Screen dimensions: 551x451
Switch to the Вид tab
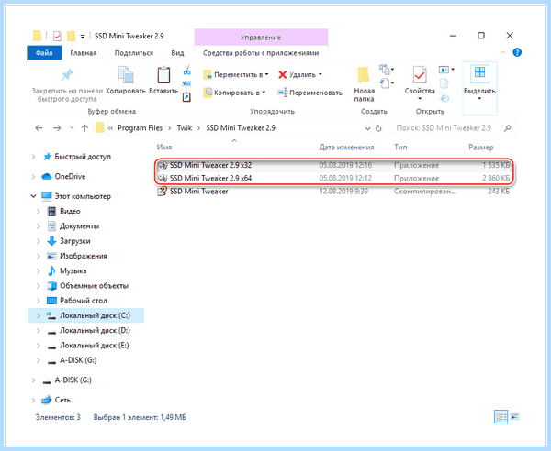(177, 53)
